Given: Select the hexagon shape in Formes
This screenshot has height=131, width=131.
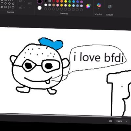Looking at the screenshot, I should pos(2,3).
